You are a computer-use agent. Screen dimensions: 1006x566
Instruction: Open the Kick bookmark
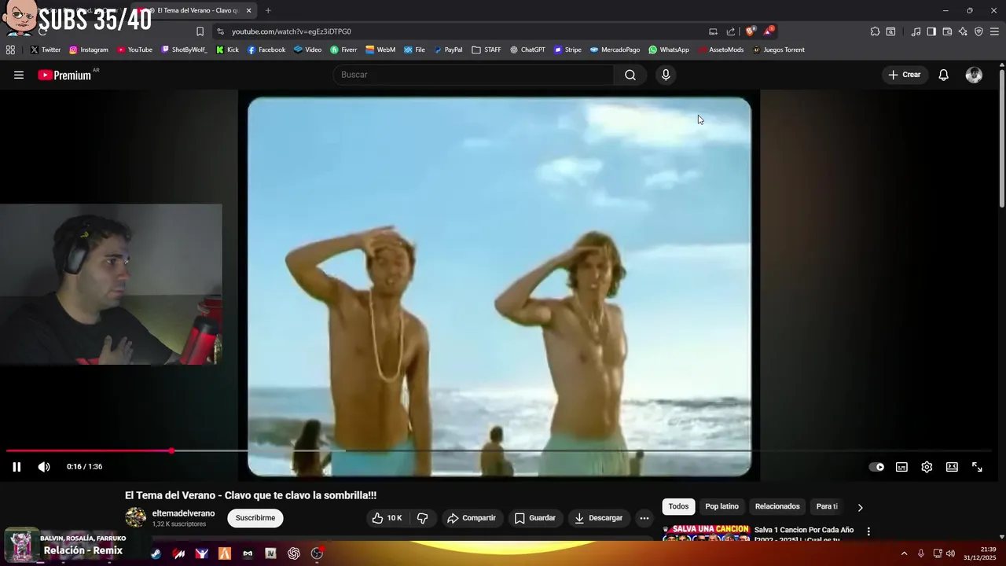pos(227,50)
